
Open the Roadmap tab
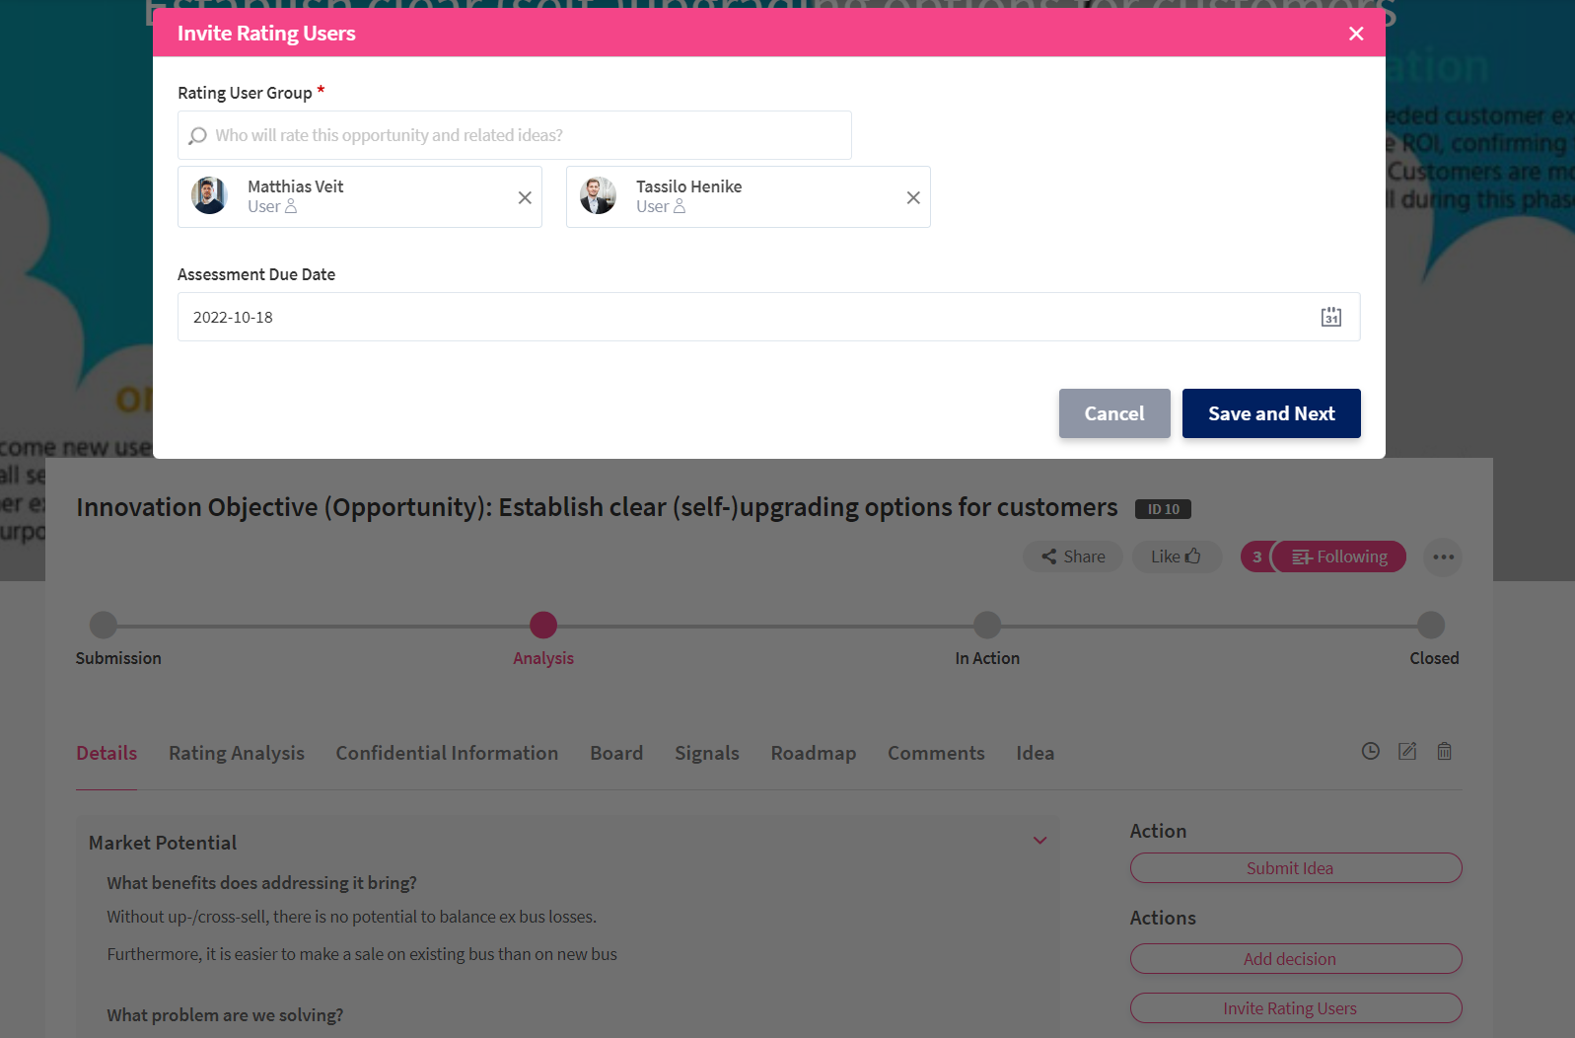pyautogui.click(x=813, y=754)
